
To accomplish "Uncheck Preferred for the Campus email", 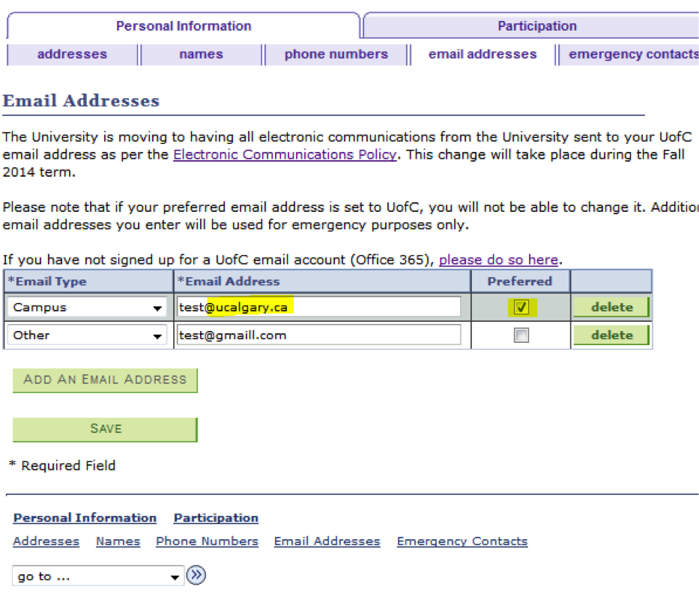I will click(x=521, y=307).
